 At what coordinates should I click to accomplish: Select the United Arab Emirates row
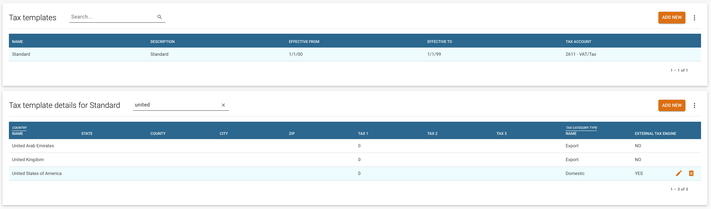tap(355, 146)
